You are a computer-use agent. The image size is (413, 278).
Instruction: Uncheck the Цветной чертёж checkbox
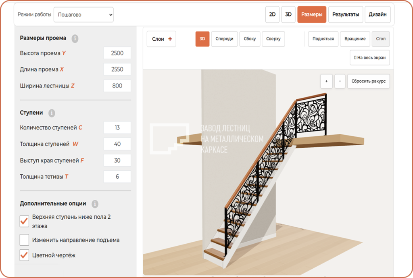coord(24,255)
